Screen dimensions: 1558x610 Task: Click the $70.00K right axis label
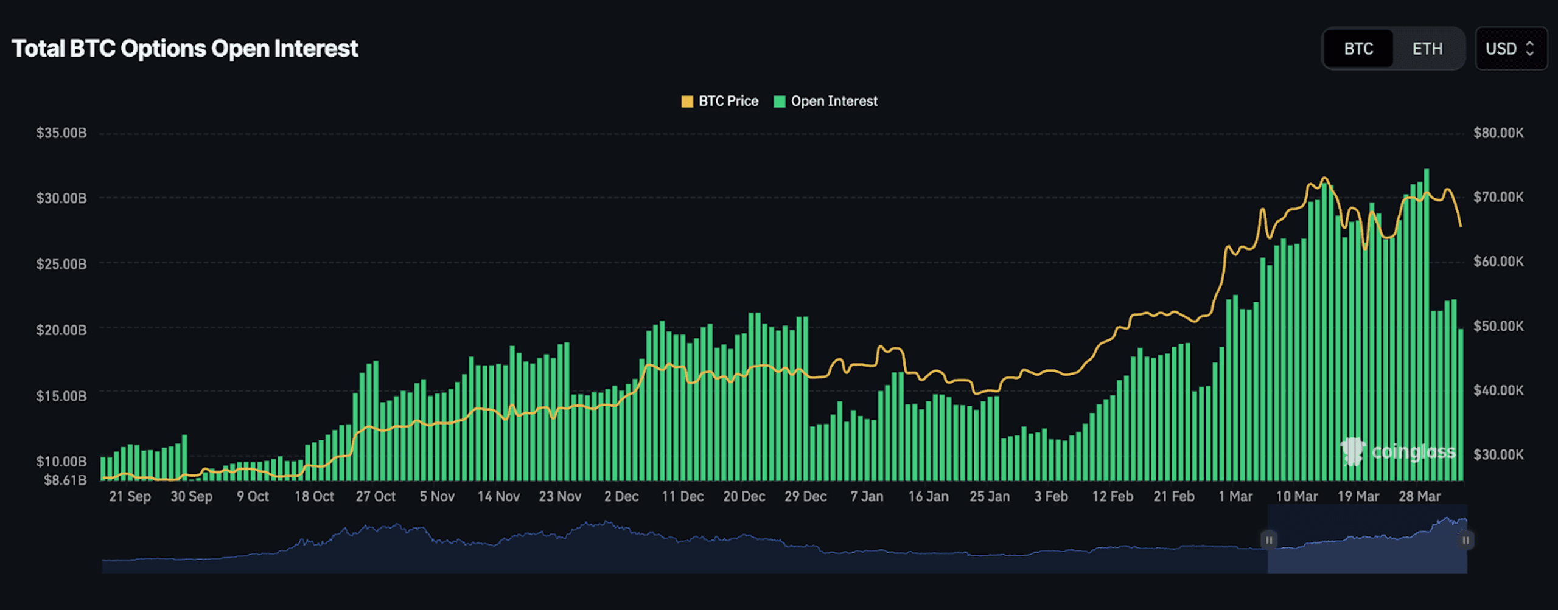(1498, 197)
